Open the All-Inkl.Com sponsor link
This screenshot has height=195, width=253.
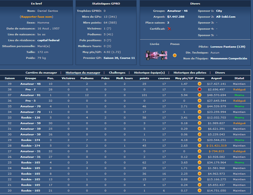(226, 17)
